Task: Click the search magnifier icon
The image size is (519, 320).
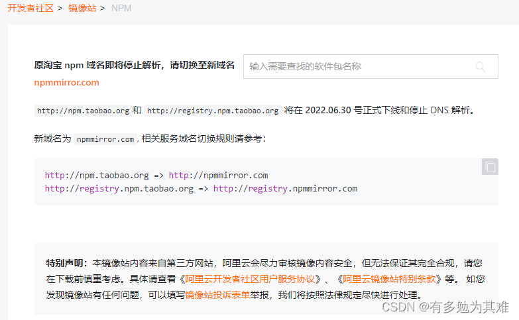Action: (x=480, y=67)
